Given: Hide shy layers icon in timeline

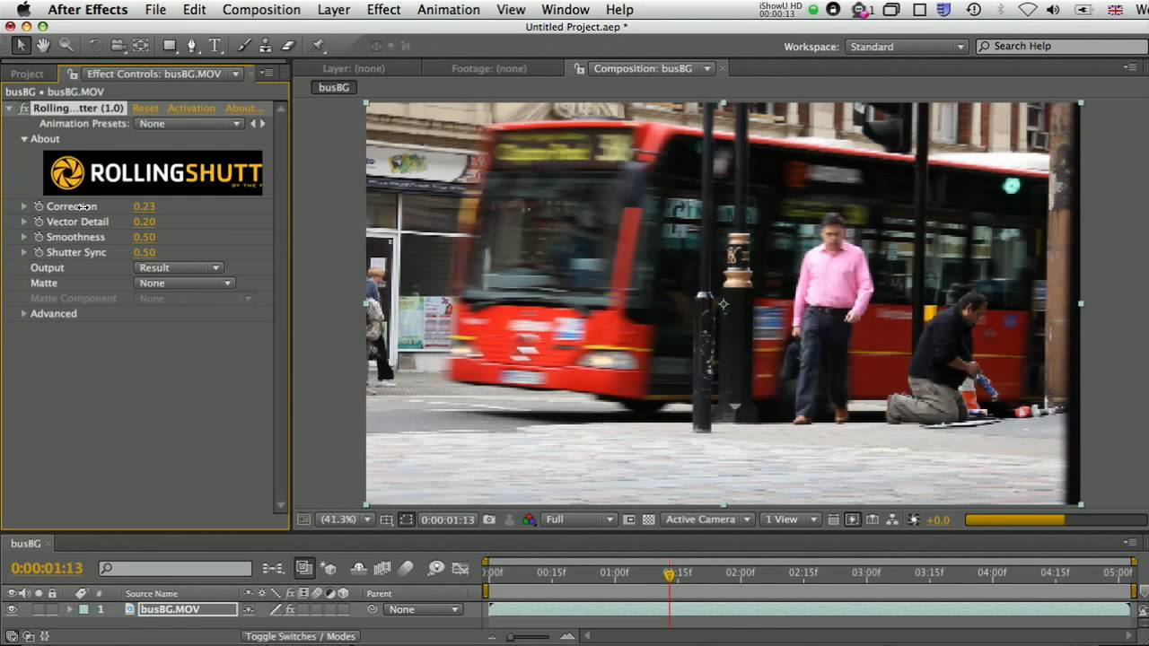Looking at the screenshot, I should (358, 568).
